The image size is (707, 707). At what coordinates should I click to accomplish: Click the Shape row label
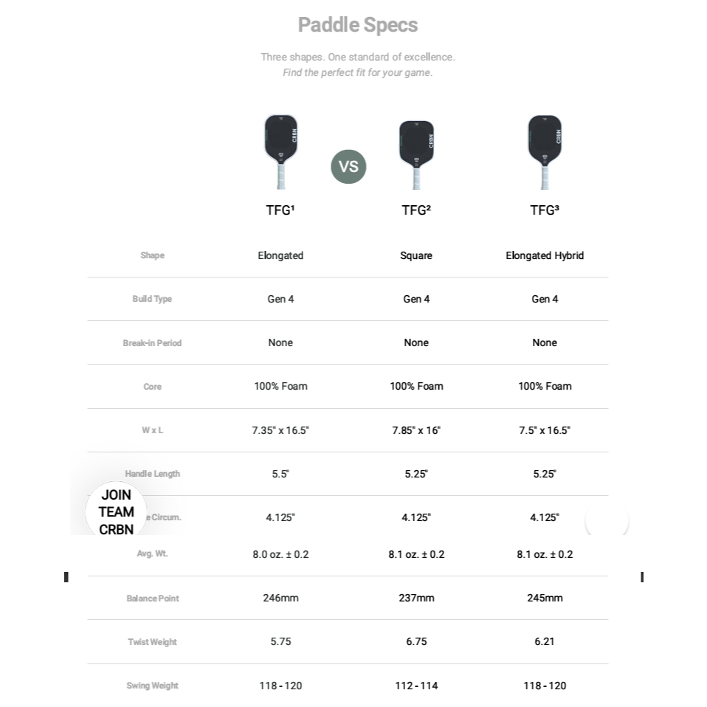pos(153,255)
